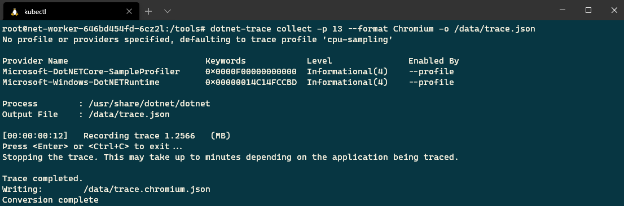Close the terminal window
The image size is (624, 206).
[x=614, y=10]
